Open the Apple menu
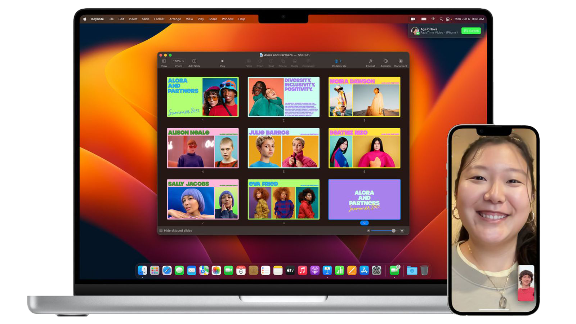The image size is (576, 324). (x=85, y=19)
